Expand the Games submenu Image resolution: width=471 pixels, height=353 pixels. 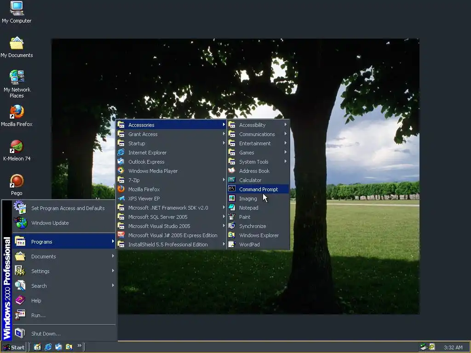pyautogui.click(x=258, y=153)
